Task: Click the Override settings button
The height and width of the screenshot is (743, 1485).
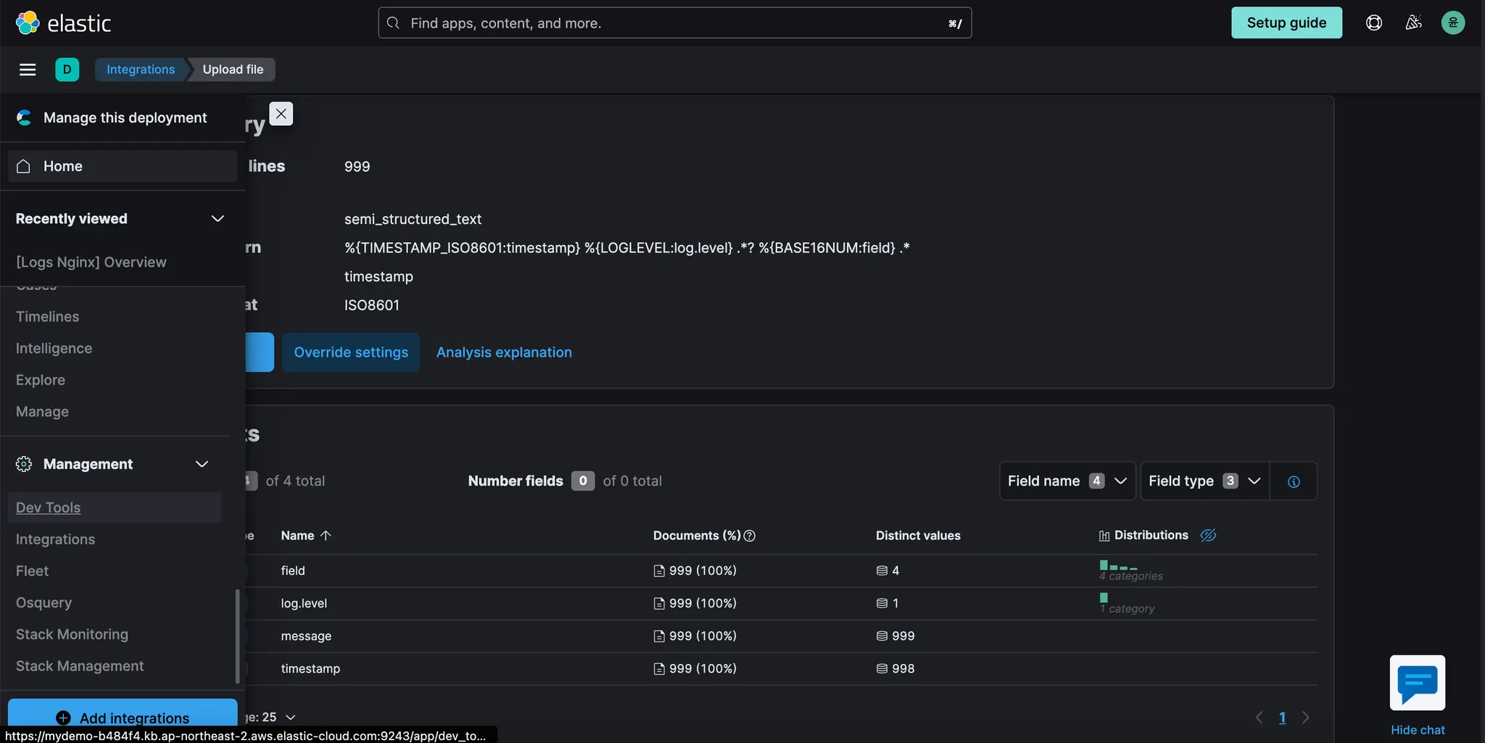Action: [351, 352]
